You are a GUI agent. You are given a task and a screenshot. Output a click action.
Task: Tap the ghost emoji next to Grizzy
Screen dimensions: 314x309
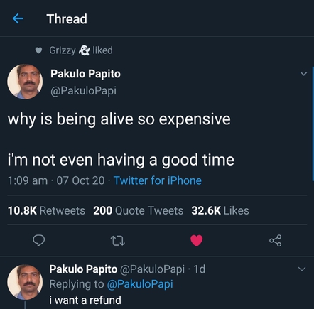pyautogui.click(x=84, y=50)
